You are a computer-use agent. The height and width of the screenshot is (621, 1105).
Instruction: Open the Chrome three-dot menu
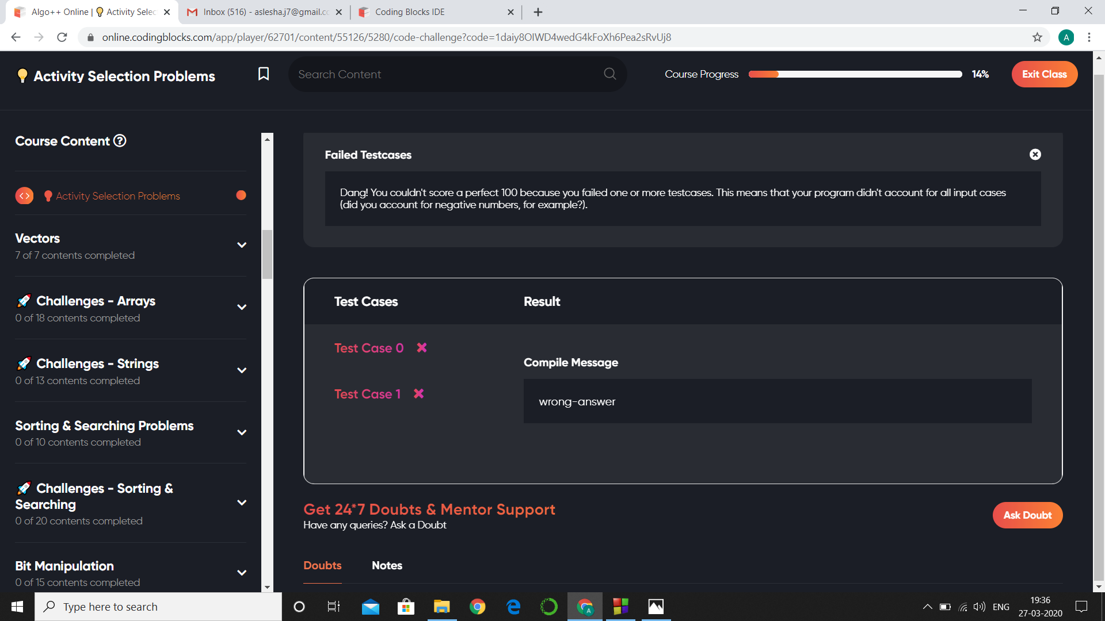(x=1089, y=37)
